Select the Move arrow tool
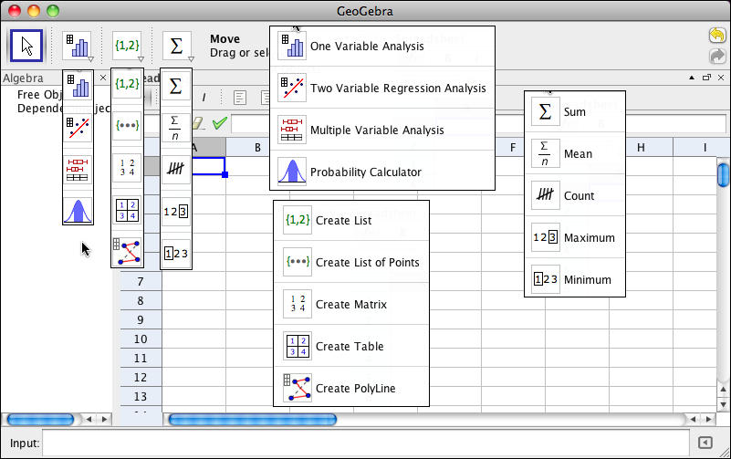This screenshot has height=459, width=731. click(27, 45)
